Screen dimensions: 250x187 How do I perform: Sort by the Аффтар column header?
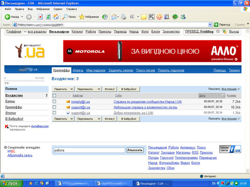pos(77,96)
